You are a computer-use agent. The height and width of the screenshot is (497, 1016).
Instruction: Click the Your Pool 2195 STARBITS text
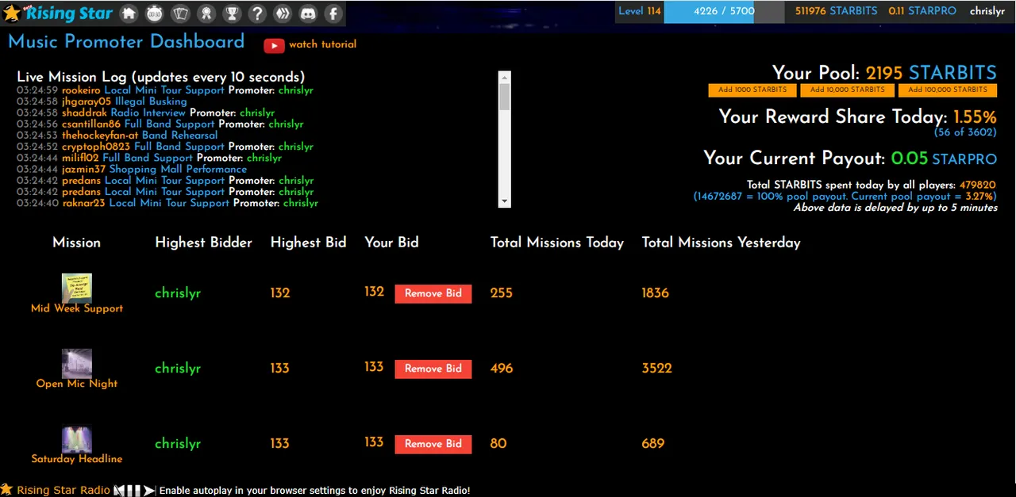[x=884, y=73]
